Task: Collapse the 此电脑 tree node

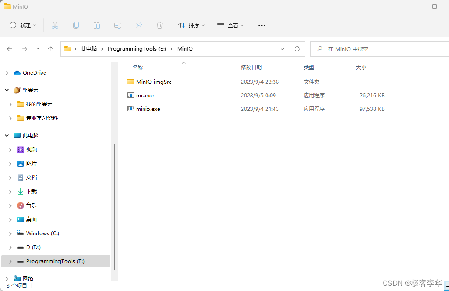Action: coord(7,135)
